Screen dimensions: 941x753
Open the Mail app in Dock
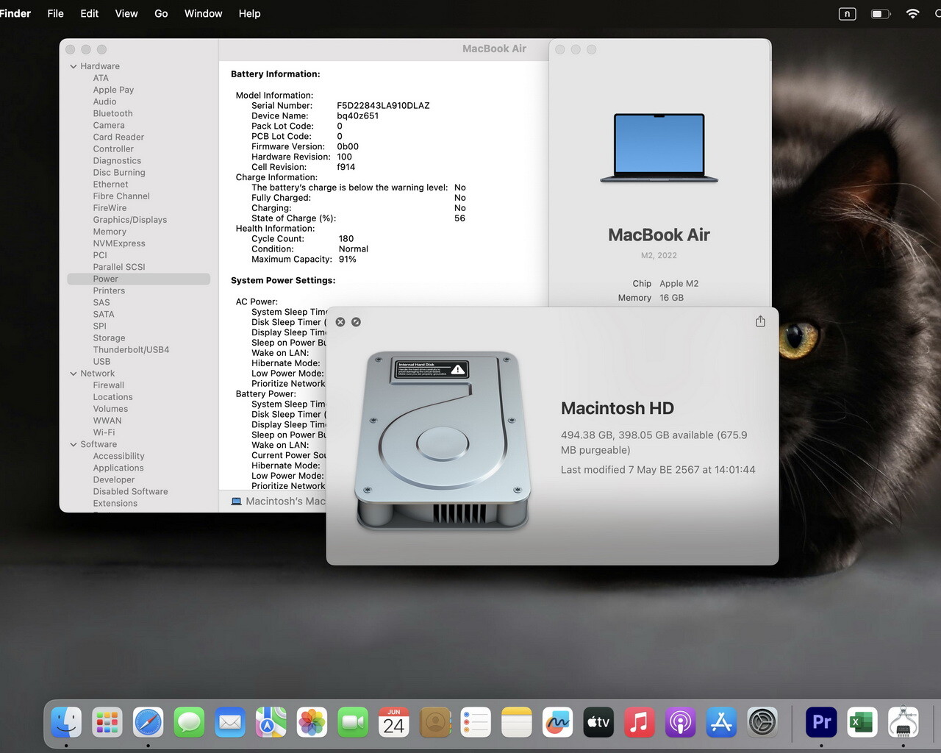pos(230,722)
